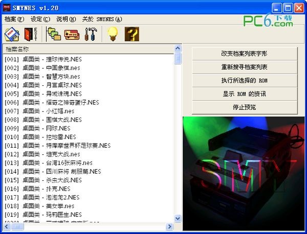
Task: Select [007] 桌面类 - 小红帽.nes
Action: [39, 111]
